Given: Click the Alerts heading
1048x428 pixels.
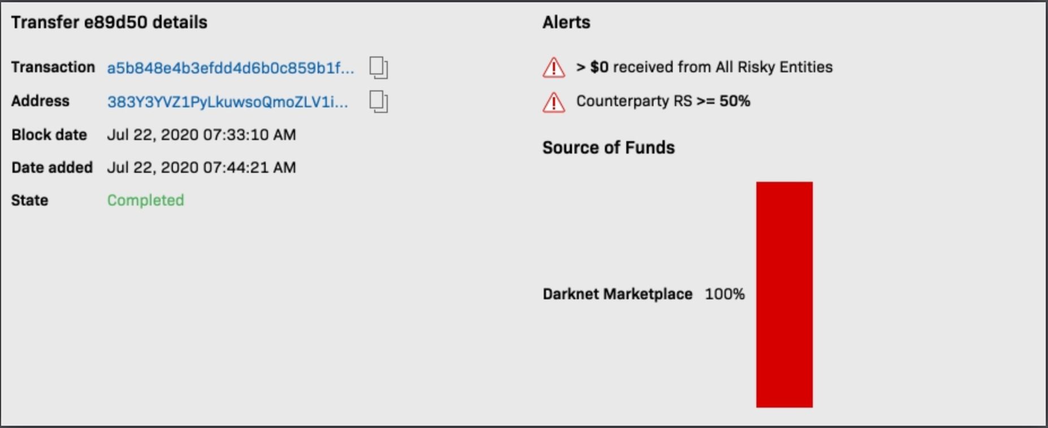Looking at the screenshot, I should pyautogui.click(x=566, y=23).
